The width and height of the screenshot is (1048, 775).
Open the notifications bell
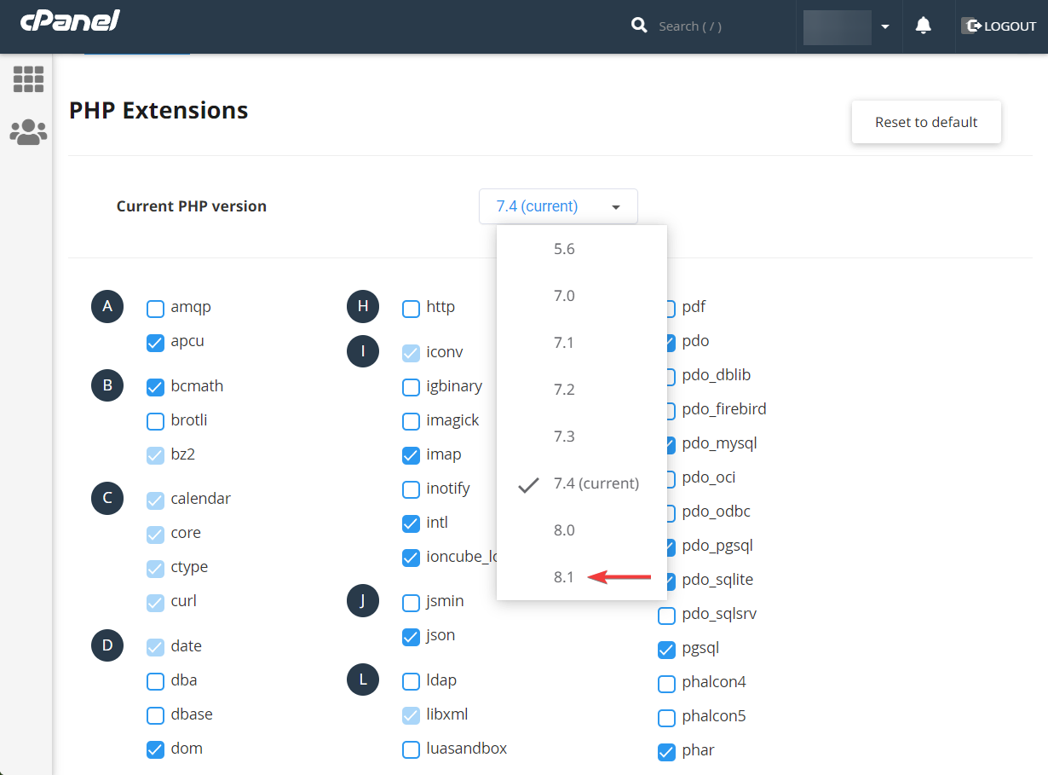click(x=923, y=26)
